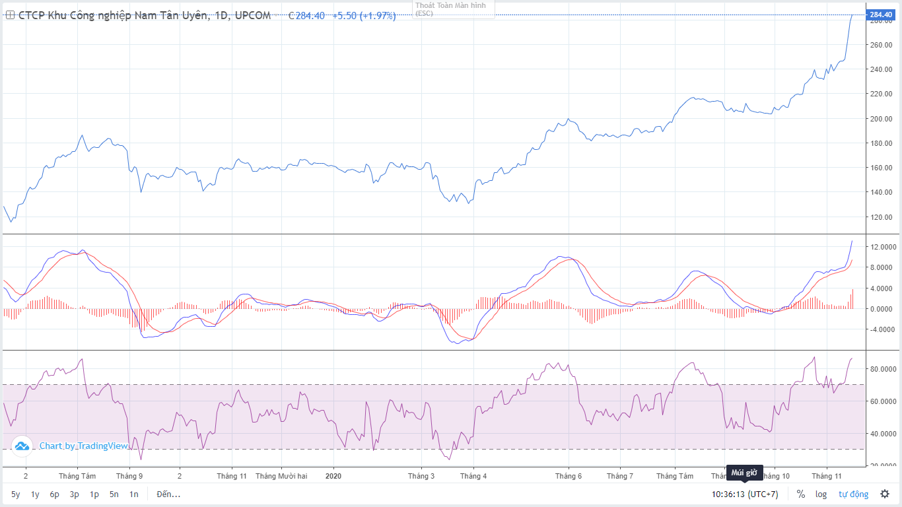This screenshot has width=902, height=507.
Task: Open timezone menu at 10:36:13 (UTC+7)
Action: (745, 494)
